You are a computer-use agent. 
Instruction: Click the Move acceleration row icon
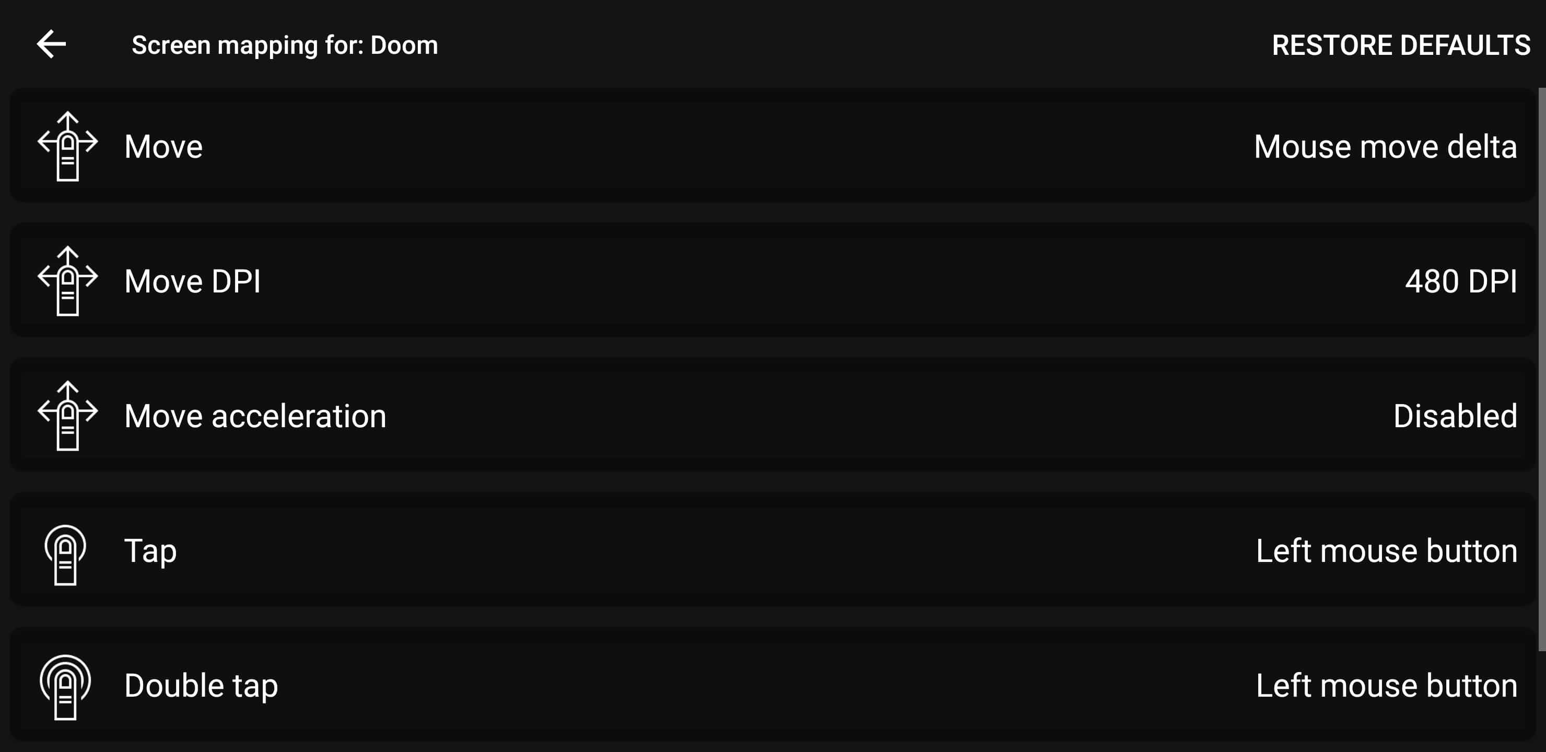pos(67,415)
